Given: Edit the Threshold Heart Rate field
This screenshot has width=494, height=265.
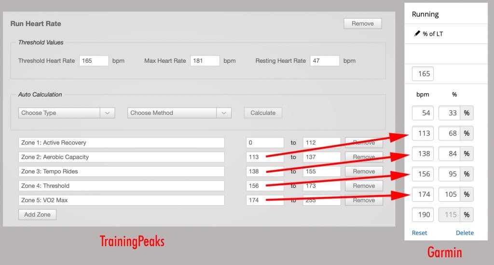Looking at the screenshot, I should [94, 61].
